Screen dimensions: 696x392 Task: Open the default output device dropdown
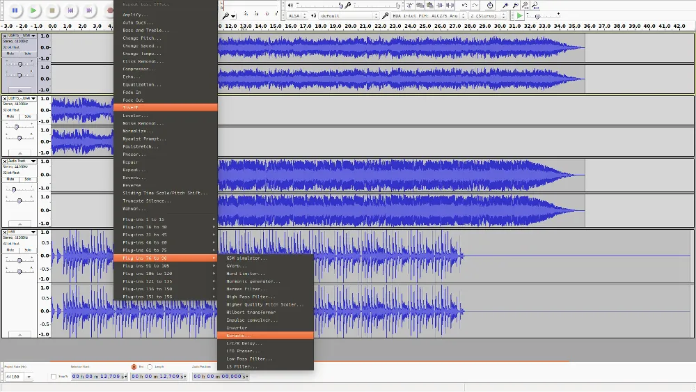coord(349,15)
